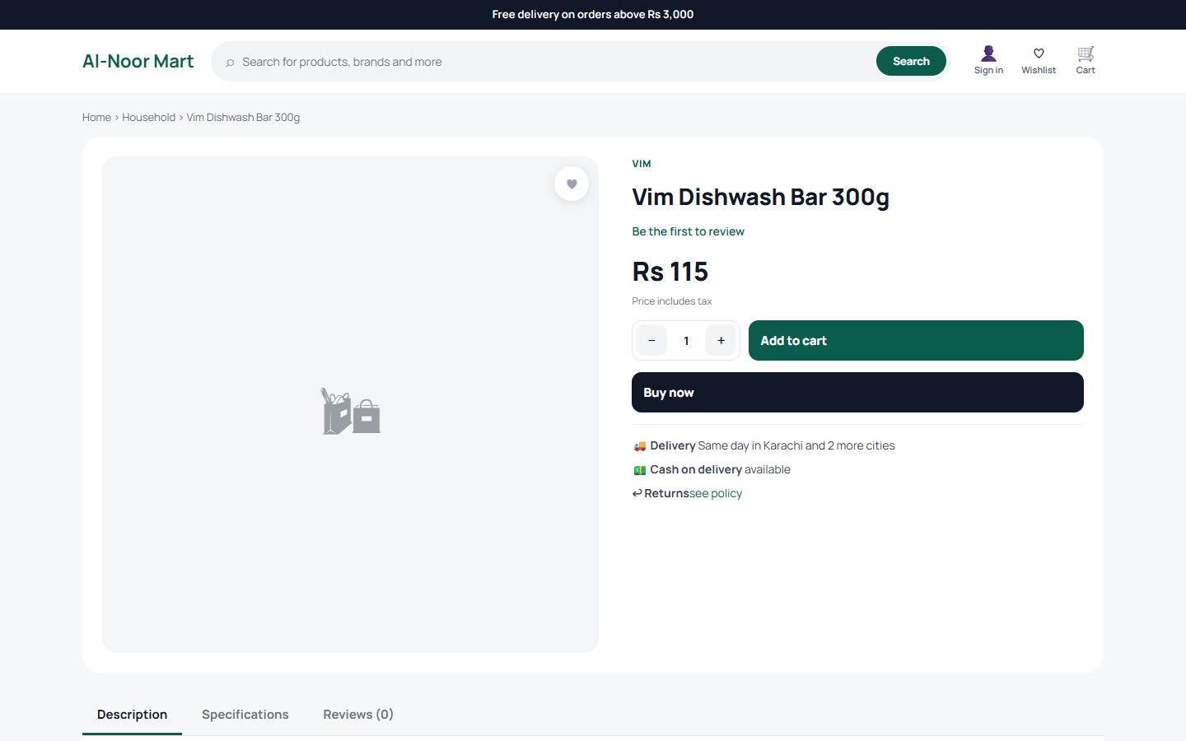
Task: Click the free delivery banner text
Action: pyautogui.click(x=593, y=14)
